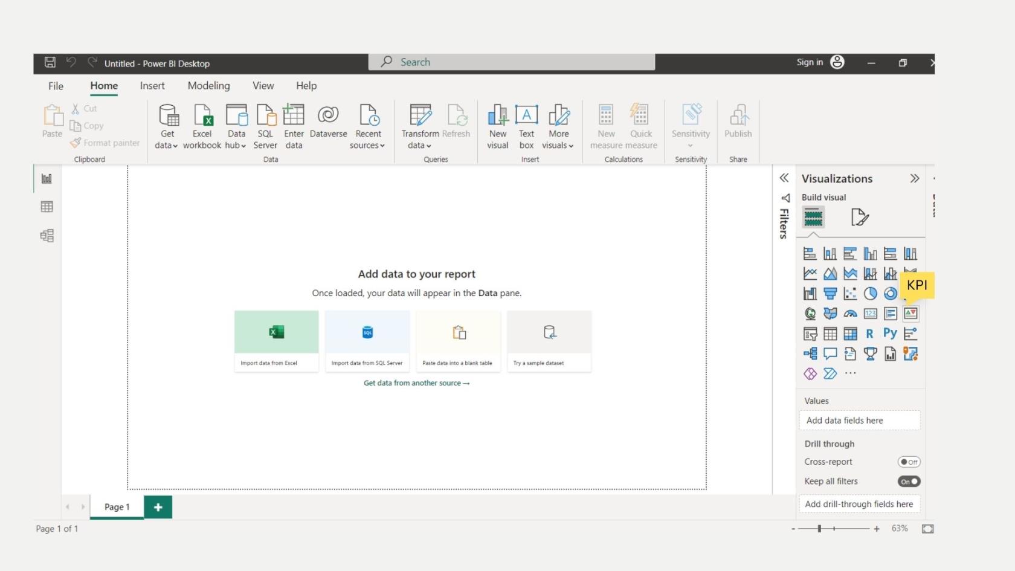Insert a Donut chart visual
This screenshot has width=1015, height=571.
coord(890,294)
